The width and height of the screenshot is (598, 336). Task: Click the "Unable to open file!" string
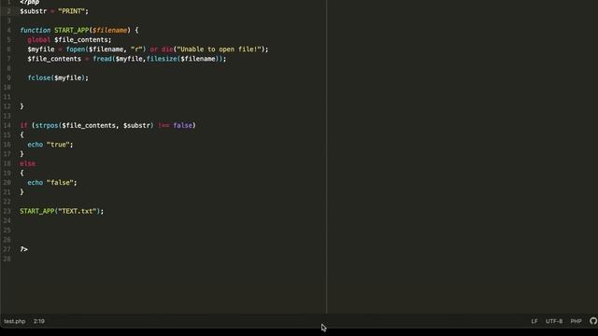coord(219,49)
